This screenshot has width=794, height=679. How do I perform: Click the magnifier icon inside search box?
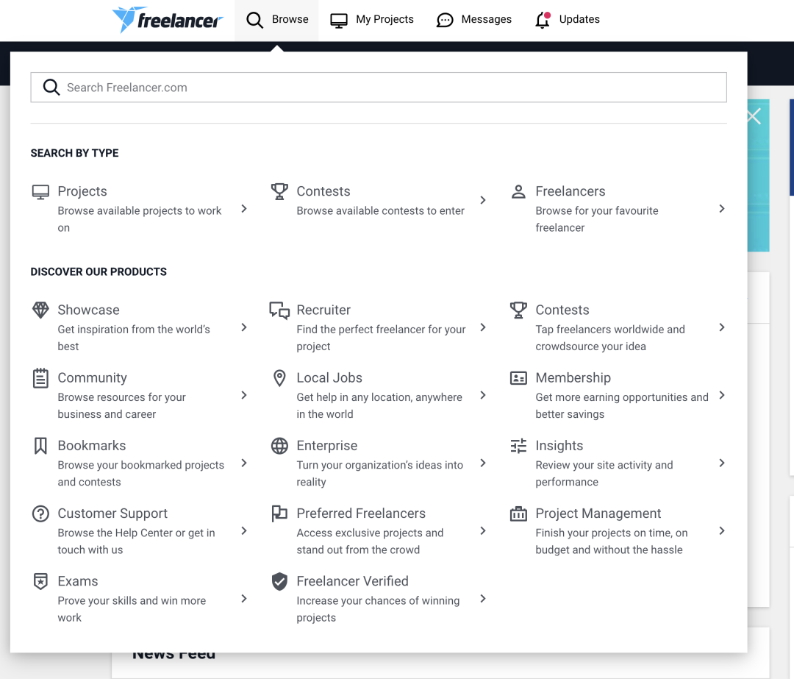click(x=51, y=87)
